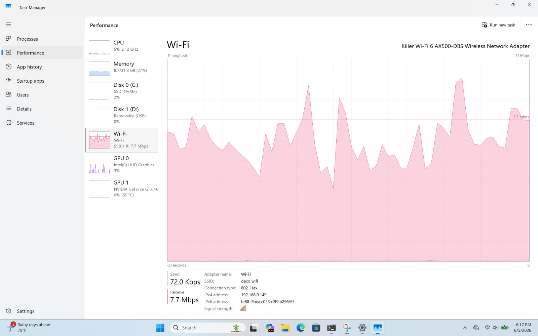Minimize the Task Manager window
The width and height of the screenshot is (538, 336).
click(497, 5)
